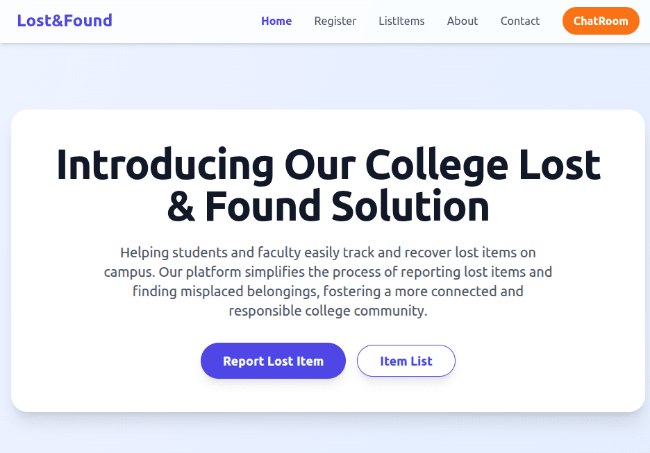Click the purple Report Lost Item call-to-action
This screenshot has height=453, width=650.
pyautogui.click(x=273, y=361)
